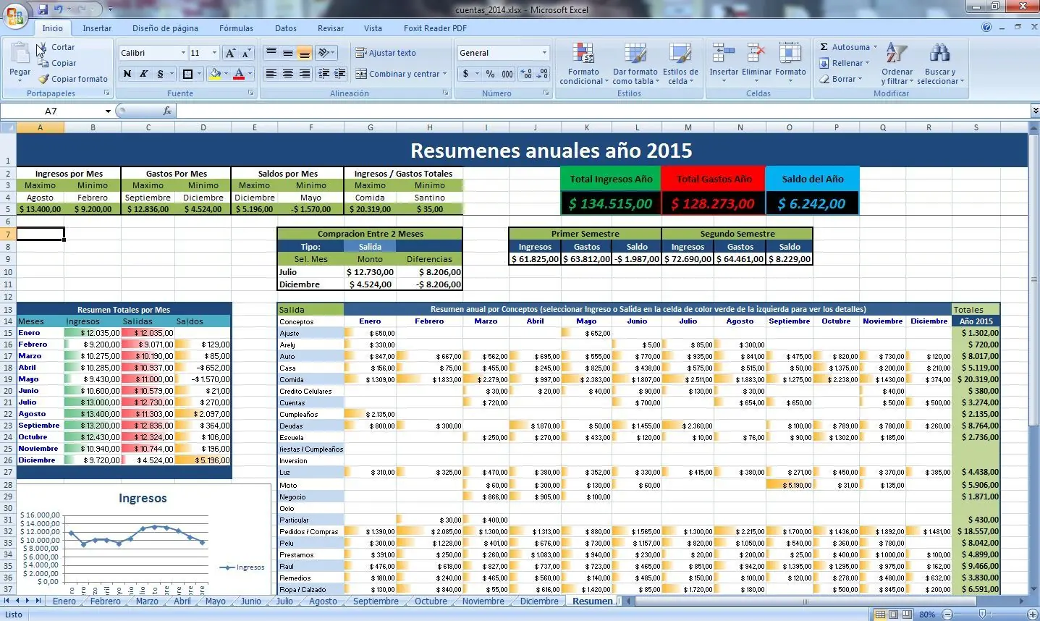Apply percent style to the cell
This screenshot has height=621, width=1040.
coord(490,74)
